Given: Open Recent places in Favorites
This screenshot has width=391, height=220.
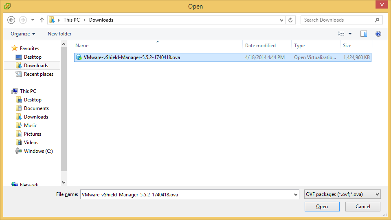Looking at the screenshot, I should pos(39,74).
